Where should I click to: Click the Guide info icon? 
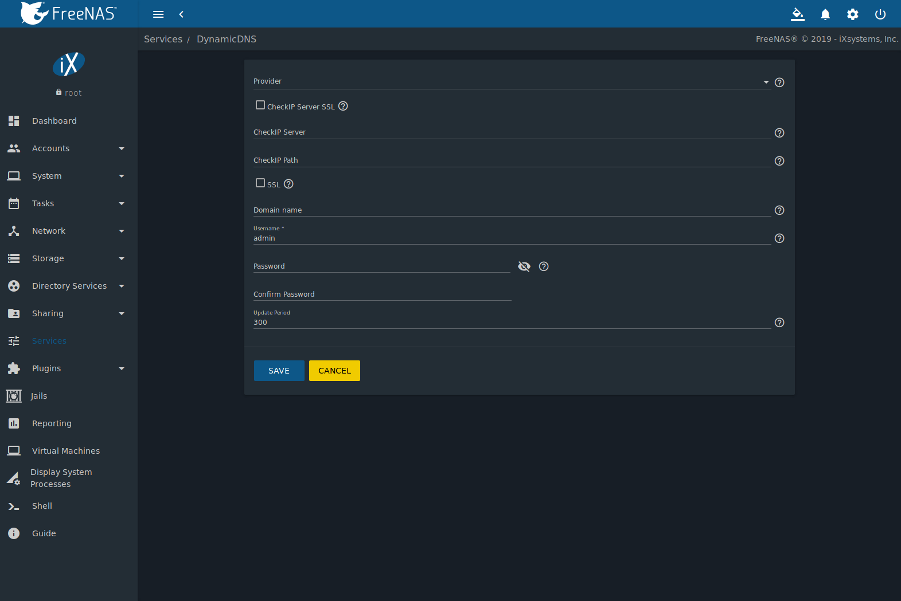coord(14,533)
